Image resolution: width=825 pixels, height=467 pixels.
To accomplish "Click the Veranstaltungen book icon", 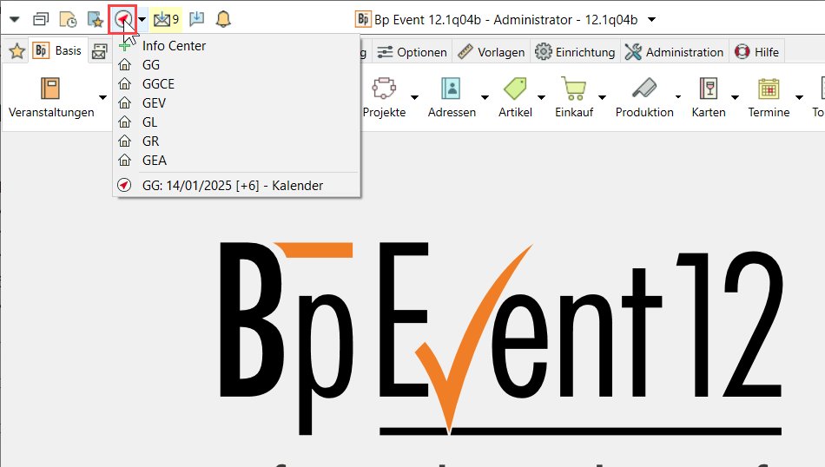I will pyautogui.click(x=50, y=89).
